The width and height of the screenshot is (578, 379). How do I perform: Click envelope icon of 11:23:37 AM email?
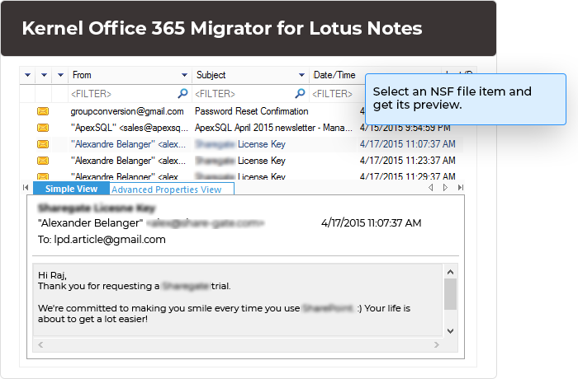click(43, 161)
